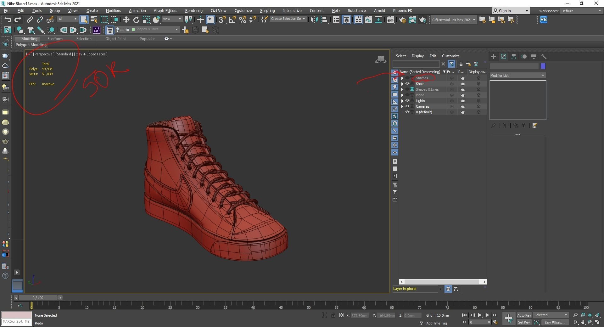Select the Select and Rotate tool
The image size is (604, 327).
pos(136,20)
